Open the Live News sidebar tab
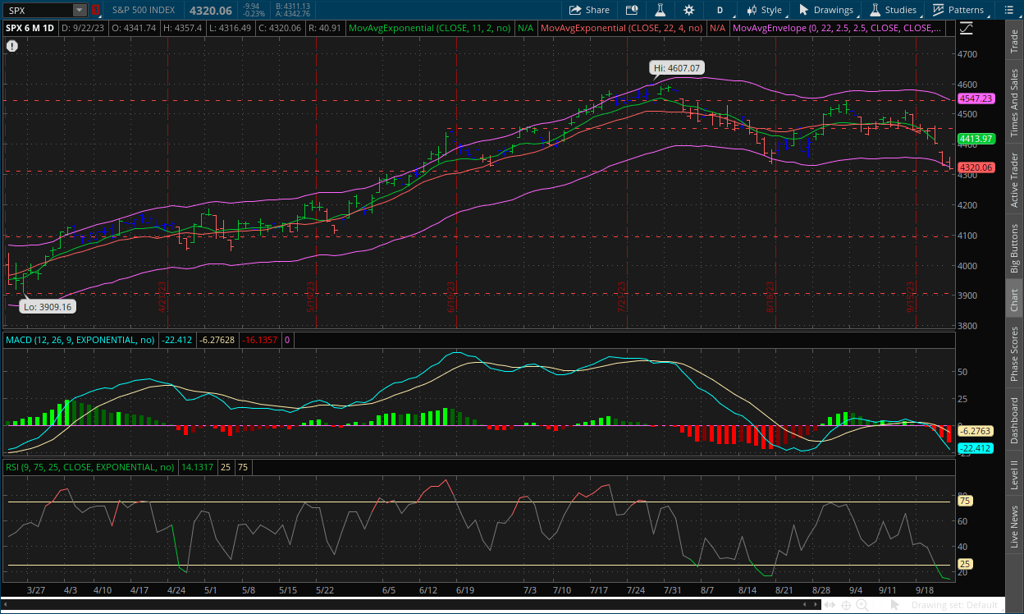Screen dimensions: 1024x614 [1014, 526]
